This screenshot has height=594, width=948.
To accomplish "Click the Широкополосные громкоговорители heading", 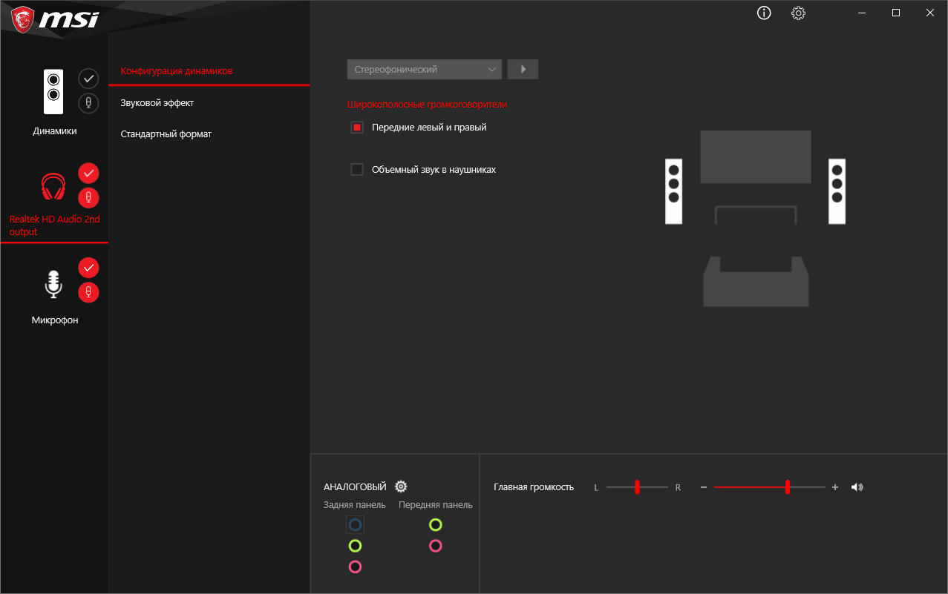I will click(x=427, y=105).
